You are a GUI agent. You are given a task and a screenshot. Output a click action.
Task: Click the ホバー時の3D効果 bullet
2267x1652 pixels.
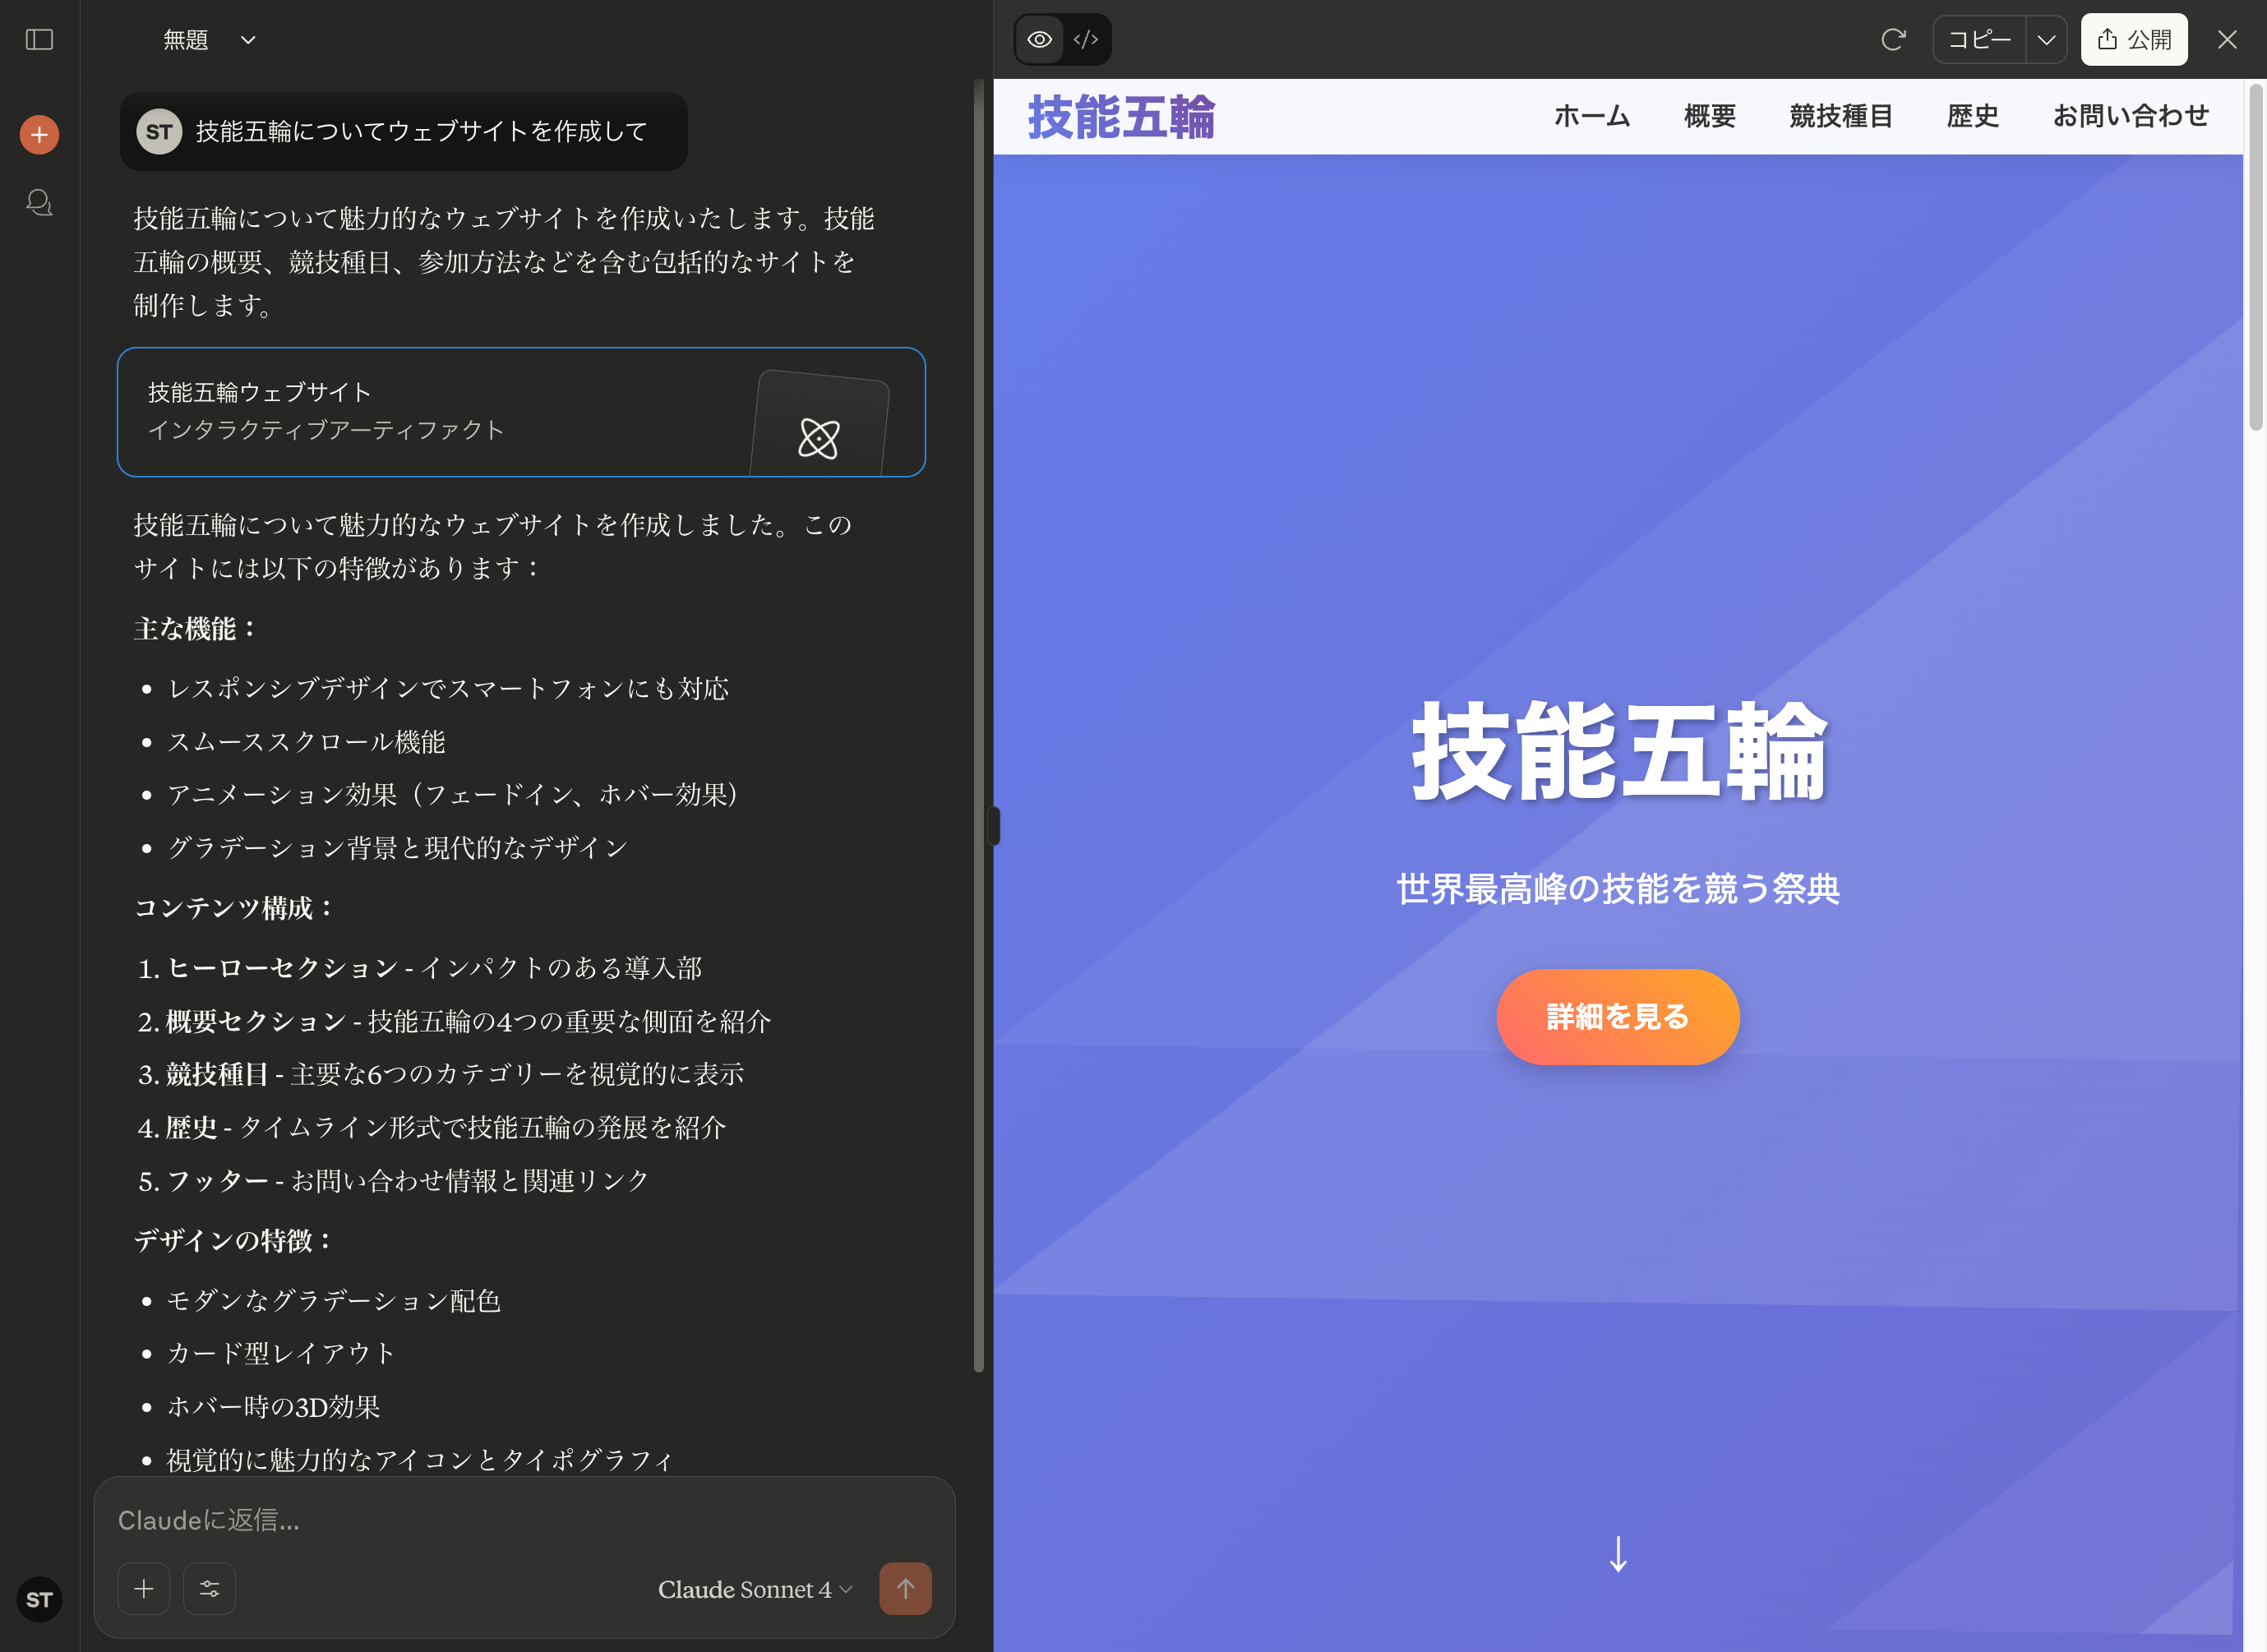coord(273,1407)
